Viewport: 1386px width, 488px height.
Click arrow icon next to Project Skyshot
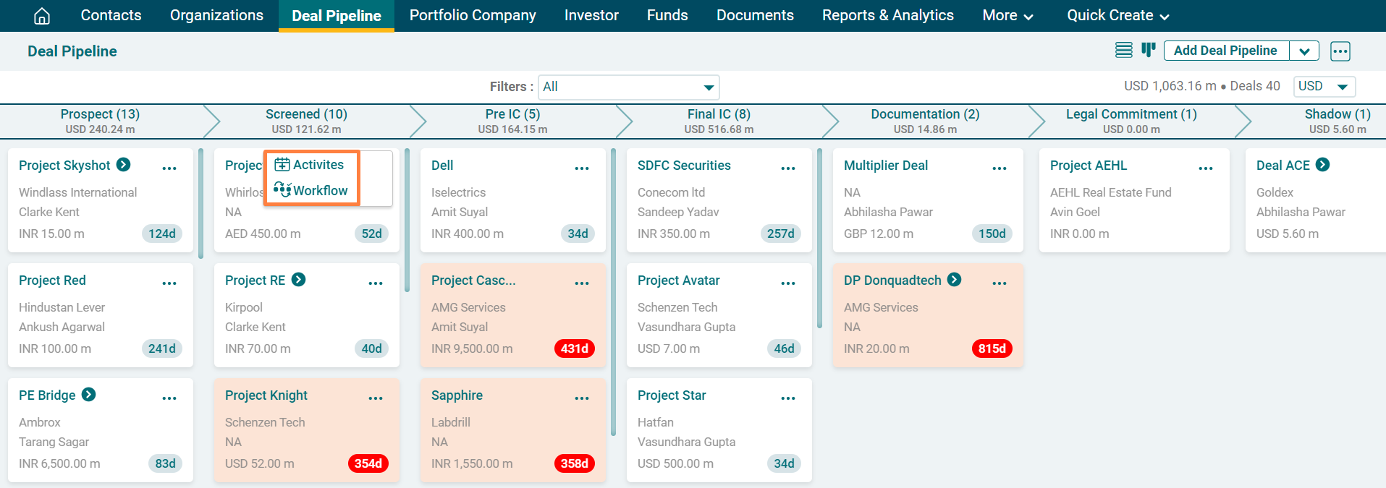pos(124,165)
